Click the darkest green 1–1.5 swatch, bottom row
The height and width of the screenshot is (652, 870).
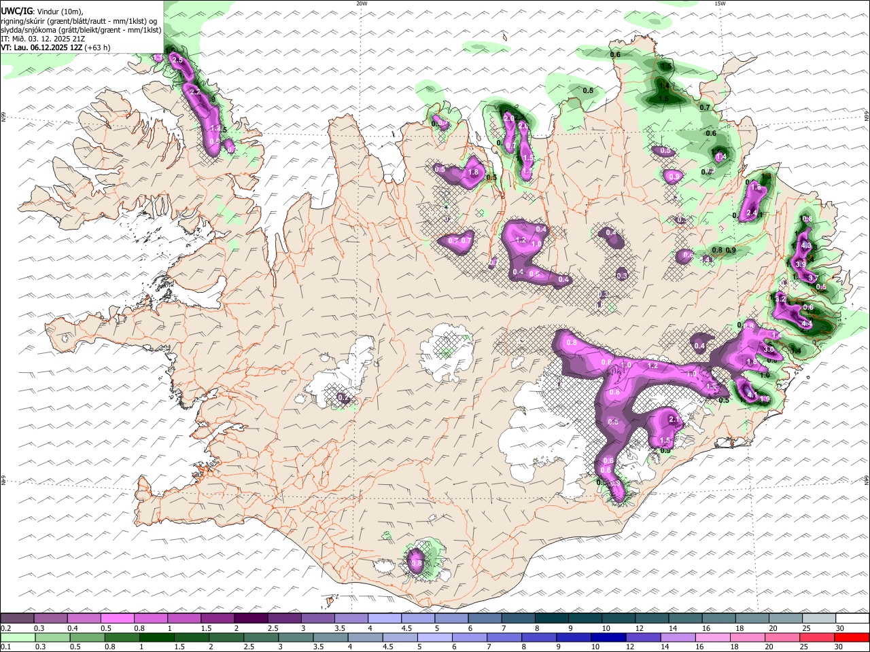coord(156,637)
